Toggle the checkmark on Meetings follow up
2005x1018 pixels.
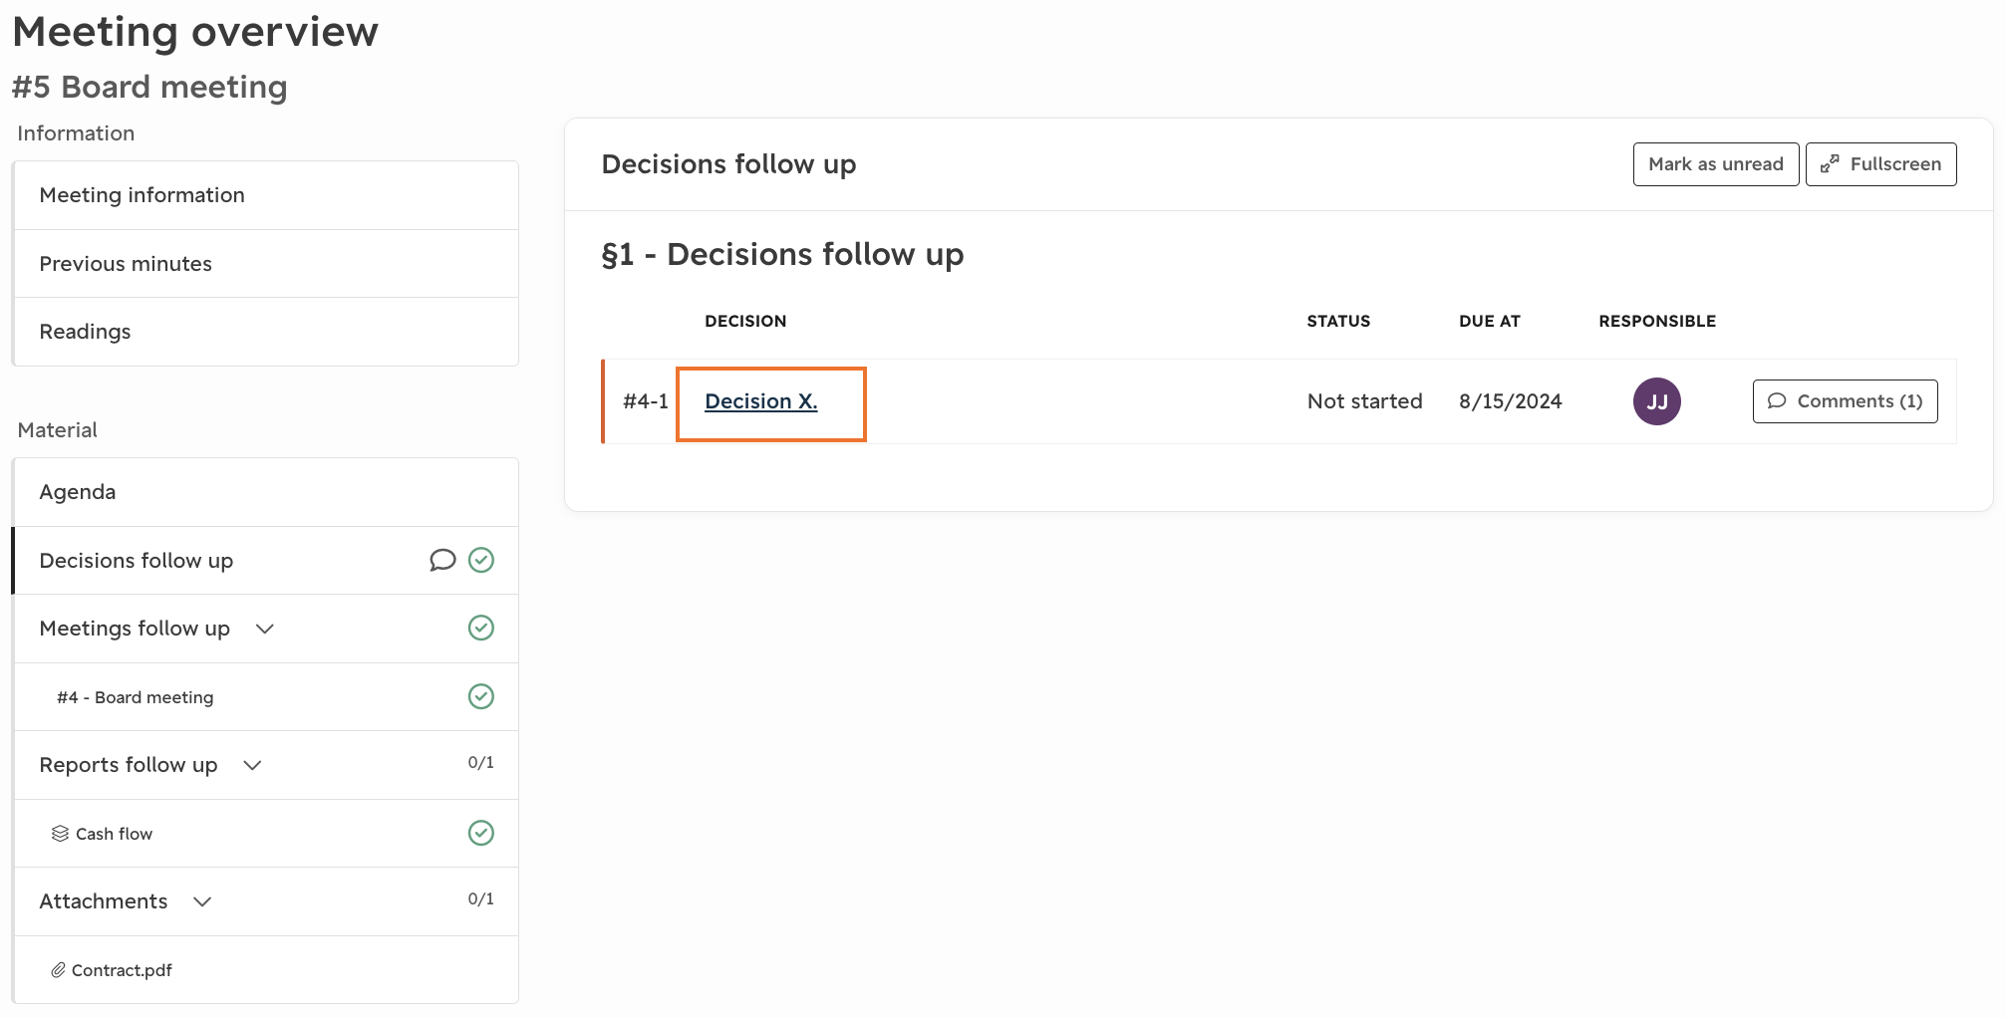pos(481,629)
